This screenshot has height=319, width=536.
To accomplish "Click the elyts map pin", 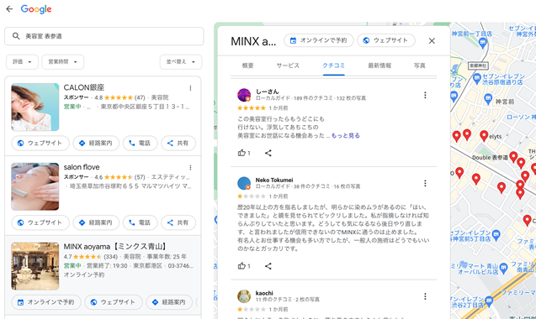I will point(484,136).
